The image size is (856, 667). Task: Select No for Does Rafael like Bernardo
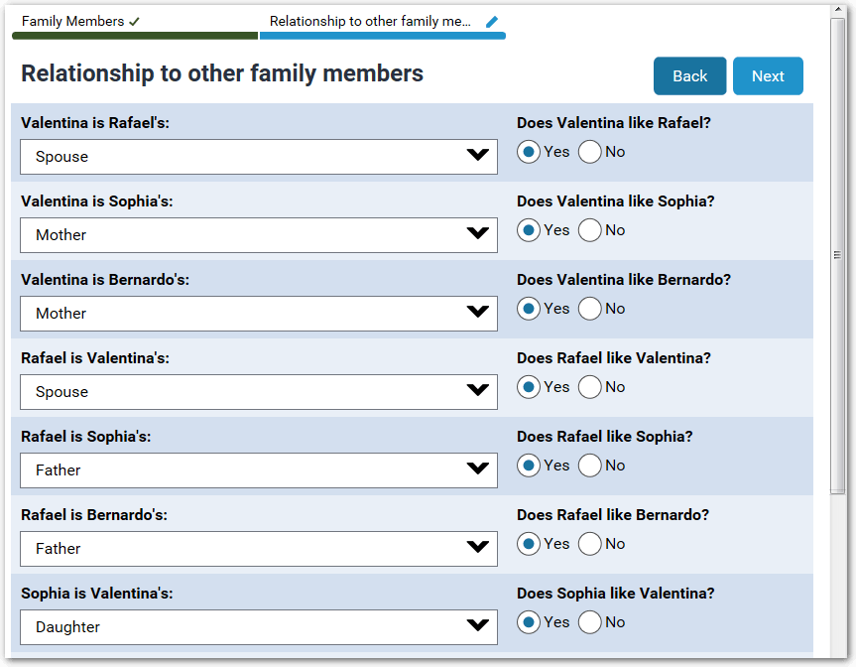click(x=590, y=543)
